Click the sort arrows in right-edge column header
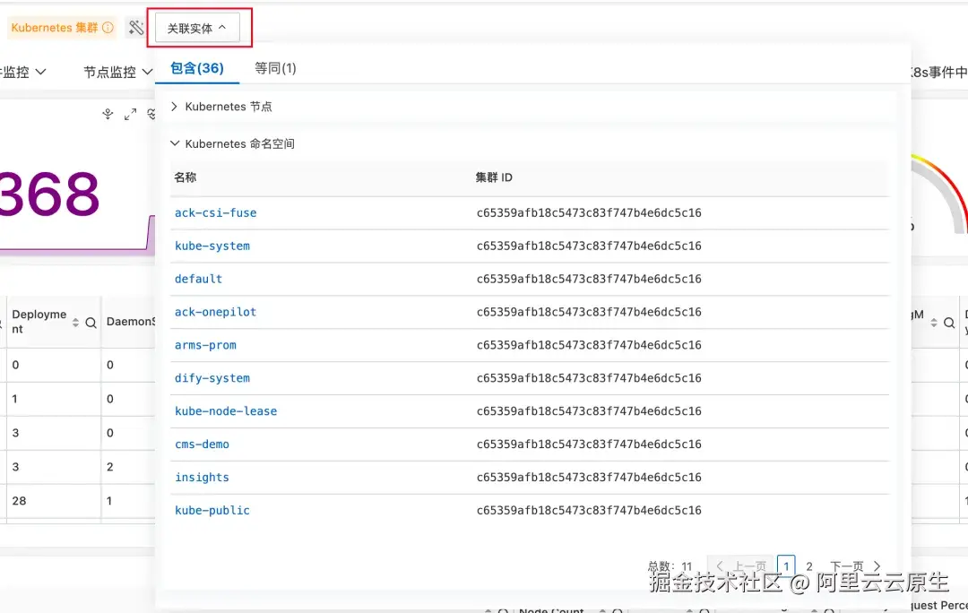The image size is (968, 613). pos(933,323)
